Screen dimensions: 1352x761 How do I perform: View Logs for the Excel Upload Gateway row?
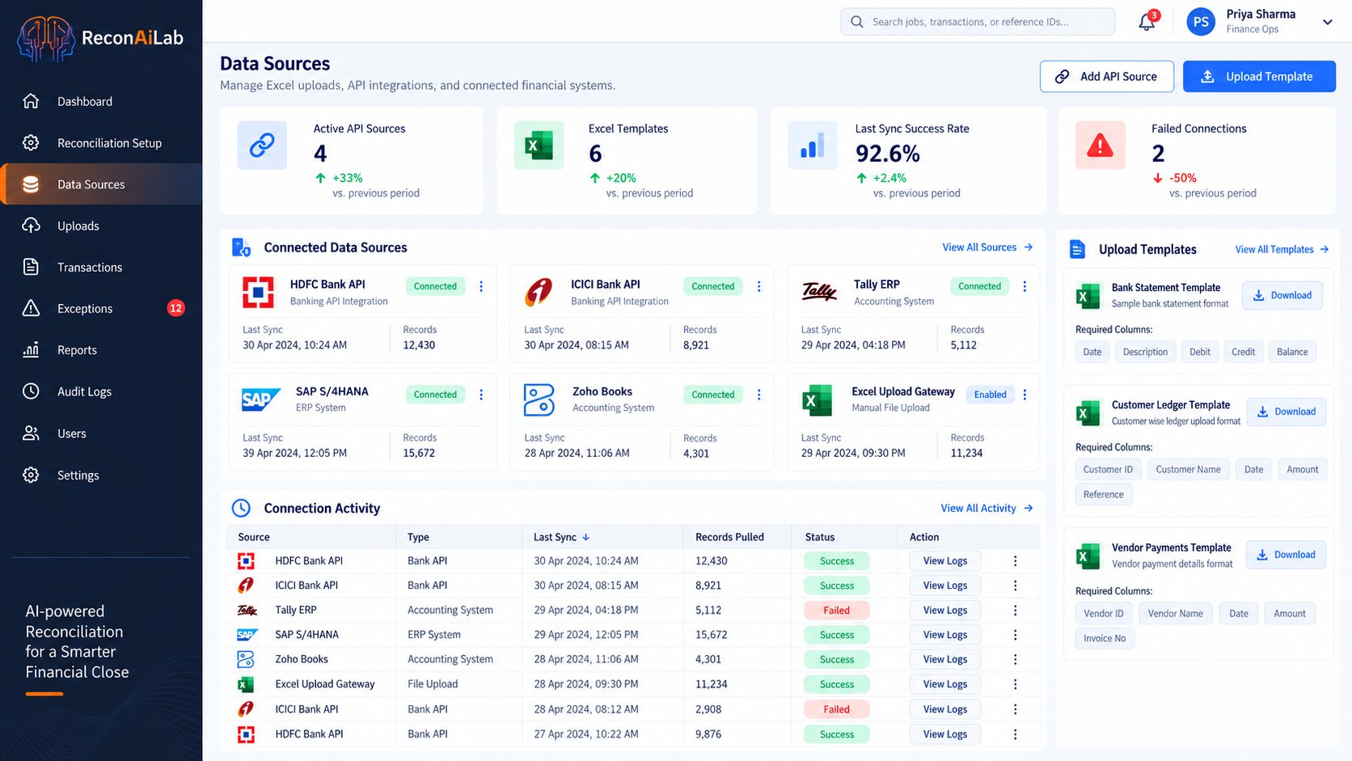click(x=945, y=684)
